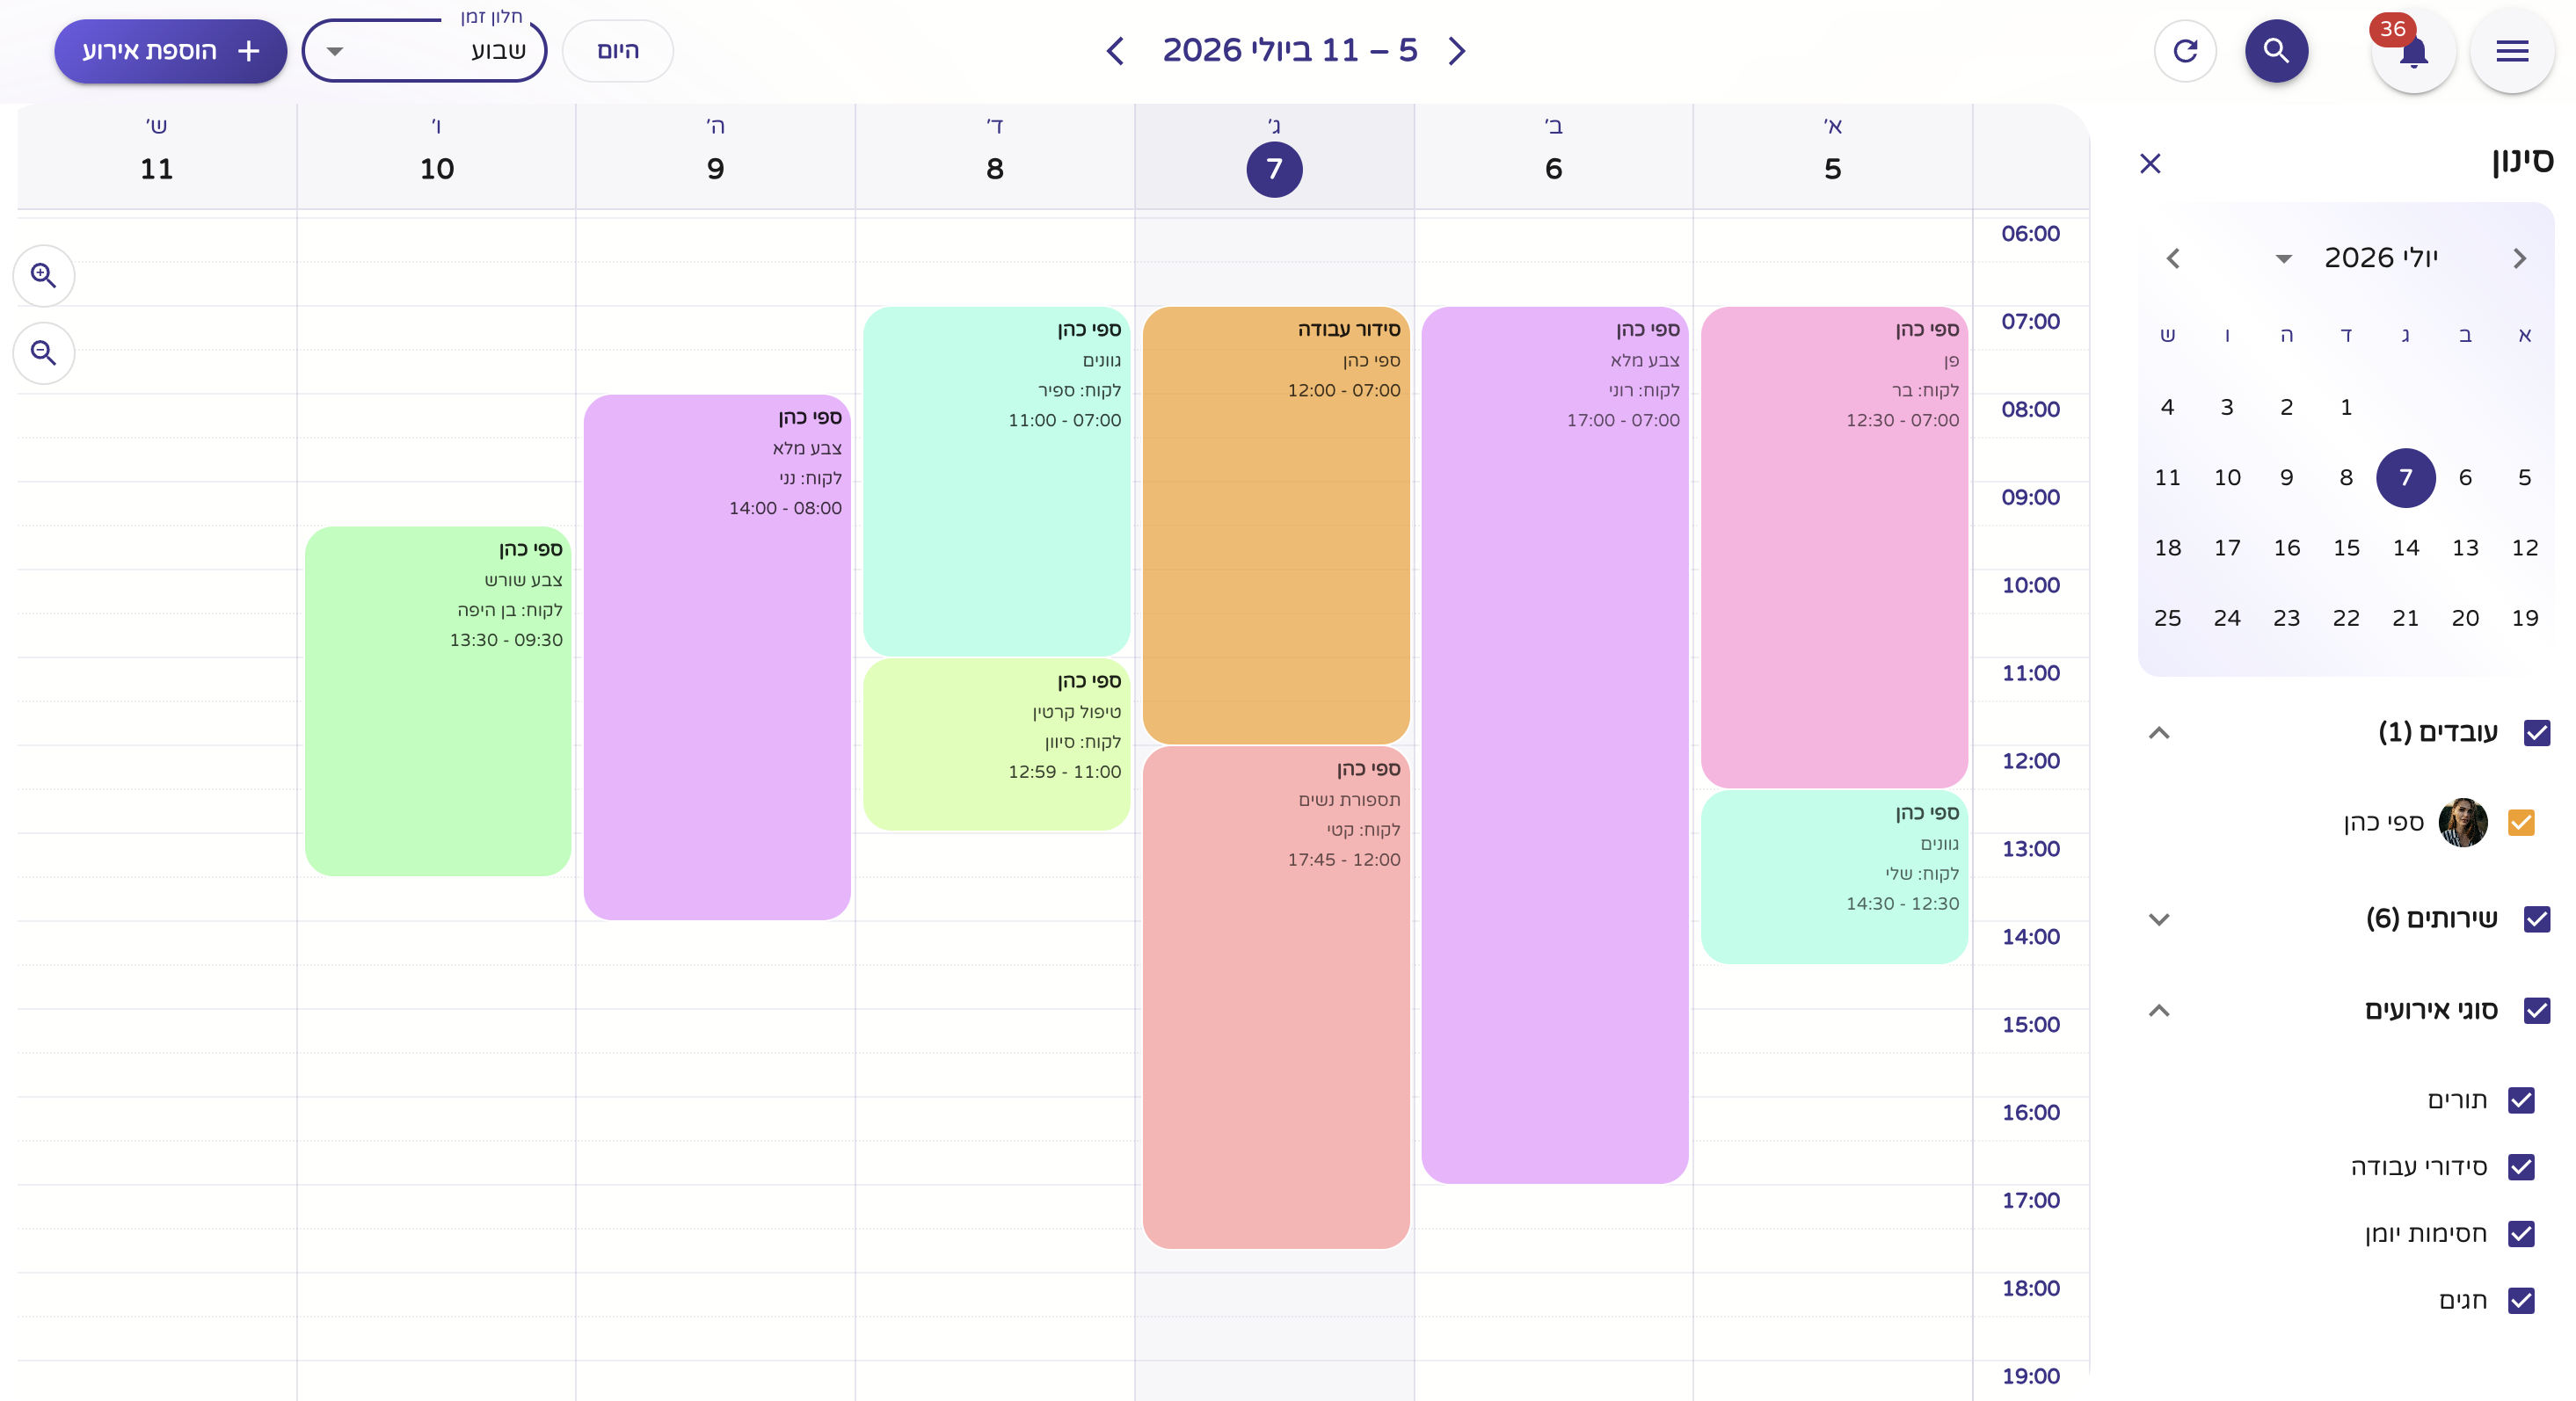Go to next month in mini calendar

click(2172, 259)
